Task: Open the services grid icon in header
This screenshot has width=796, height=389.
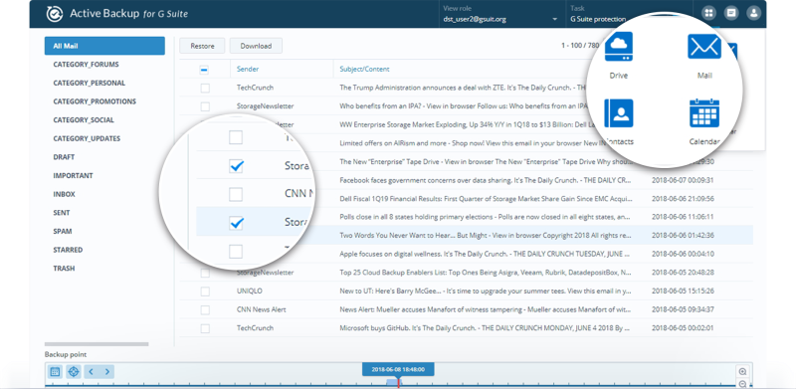Action: coord(708,13)
